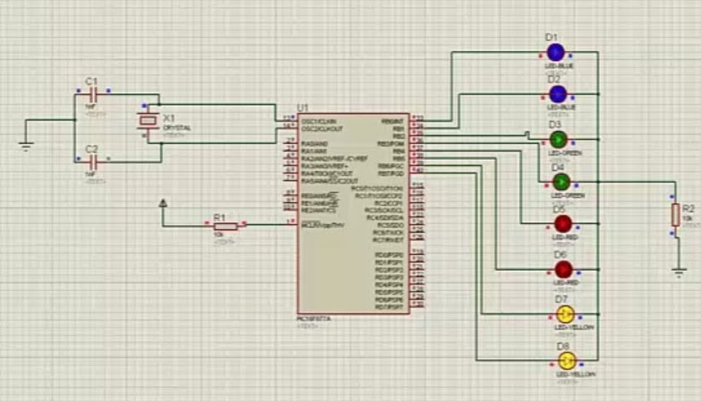Viewport: 701px width, 401px height.
Task: Click the OSC1/CLKIN pin label
Action: coord(319,122)
